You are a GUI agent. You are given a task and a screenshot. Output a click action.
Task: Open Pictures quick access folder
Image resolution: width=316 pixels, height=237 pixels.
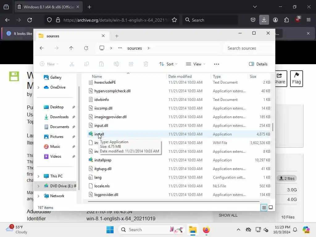click(57, 137)
